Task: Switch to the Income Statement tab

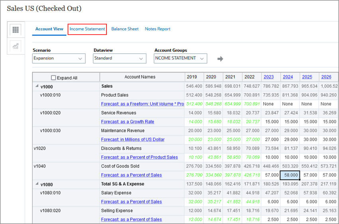Action: [x=87, y=29]
